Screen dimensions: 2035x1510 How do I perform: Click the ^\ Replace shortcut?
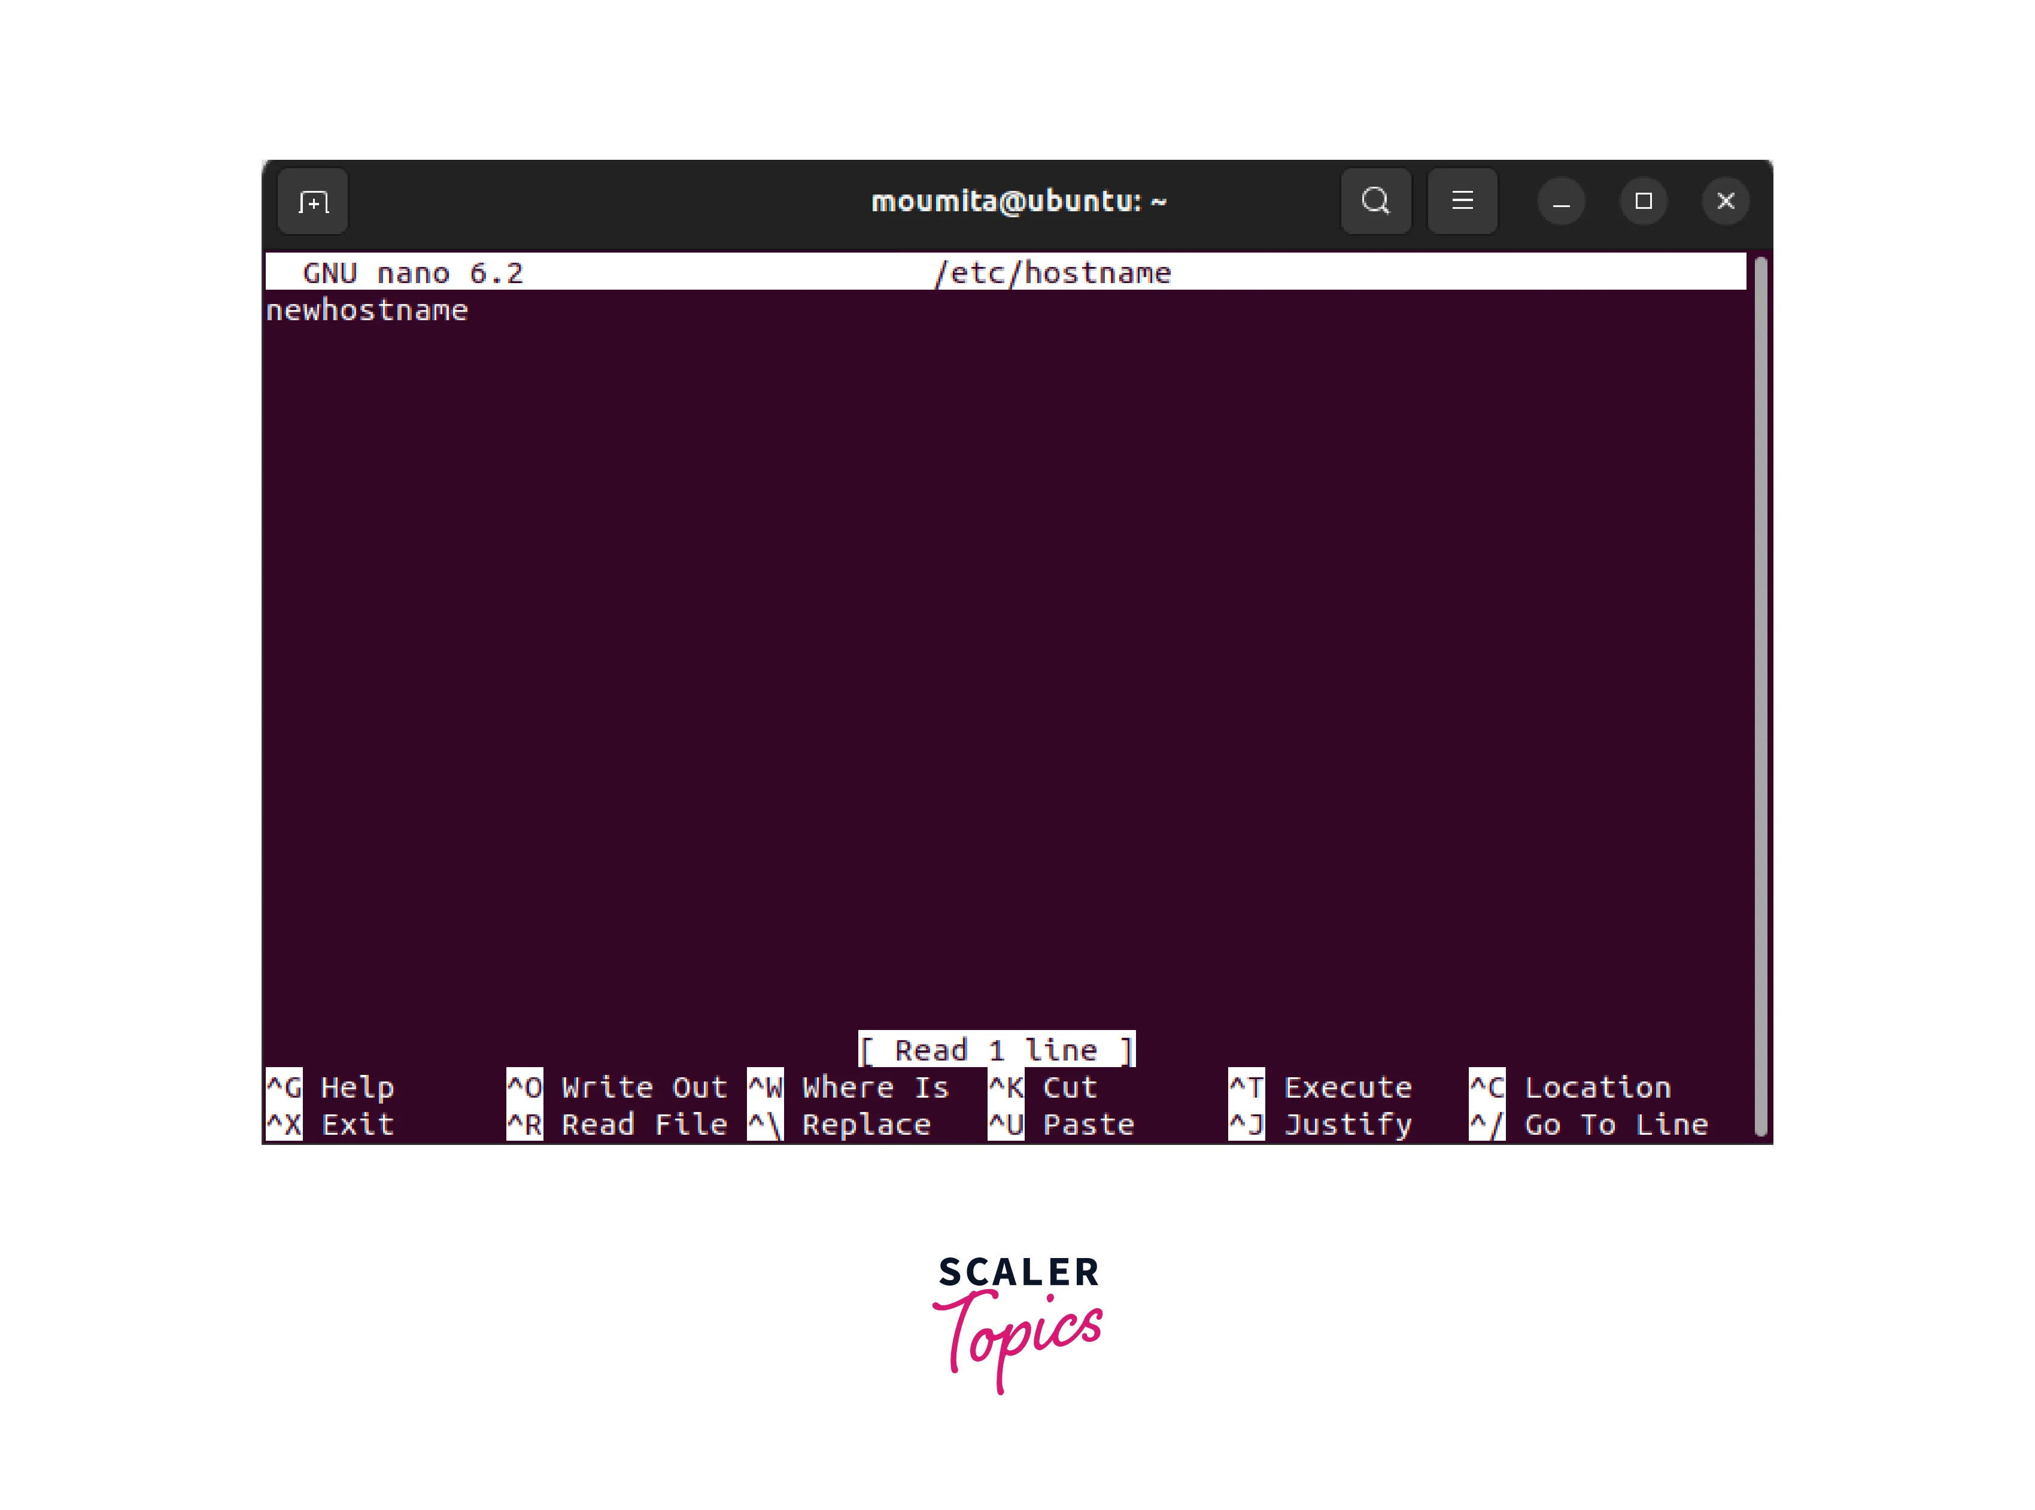839,1125
